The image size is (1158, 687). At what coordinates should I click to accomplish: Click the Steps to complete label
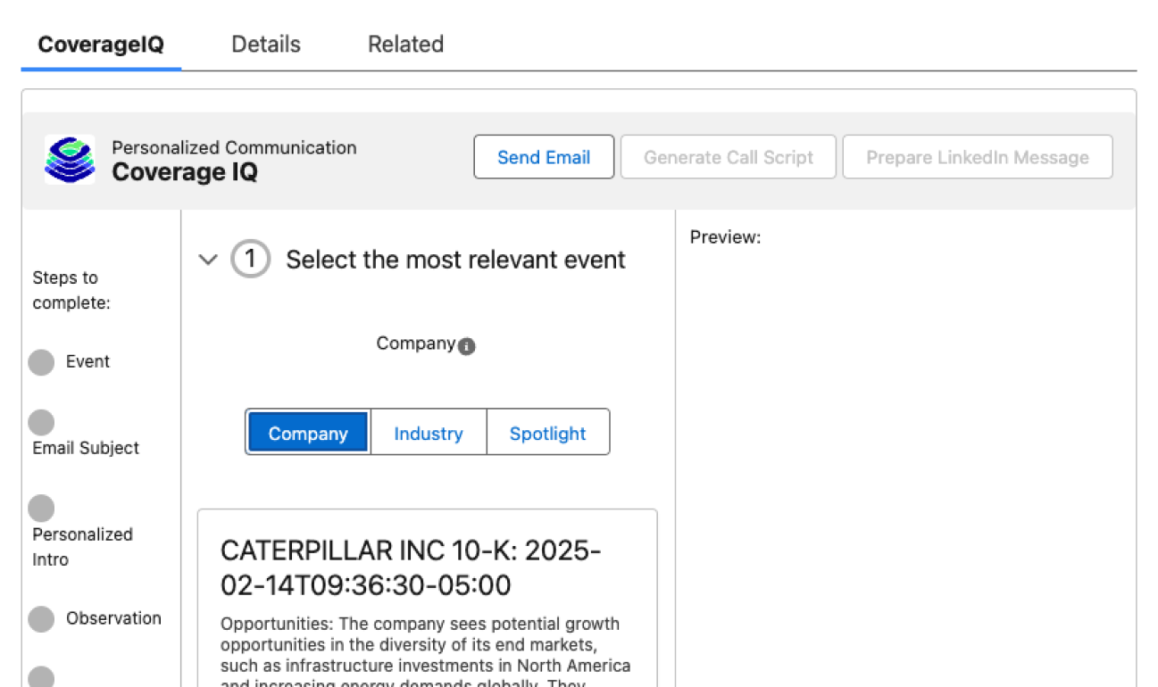pyautogui.click(x=71, y=290)
